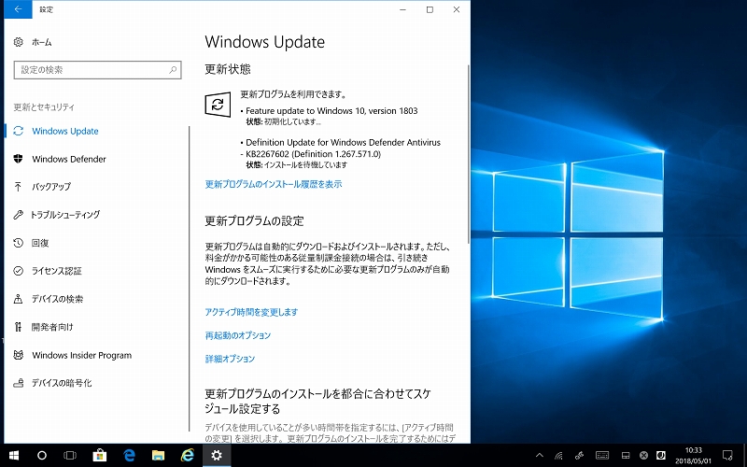Viewport: 747px width, 467px height.
Task: Launch Microsoft Store from taskbar
Action: point(99,456)
